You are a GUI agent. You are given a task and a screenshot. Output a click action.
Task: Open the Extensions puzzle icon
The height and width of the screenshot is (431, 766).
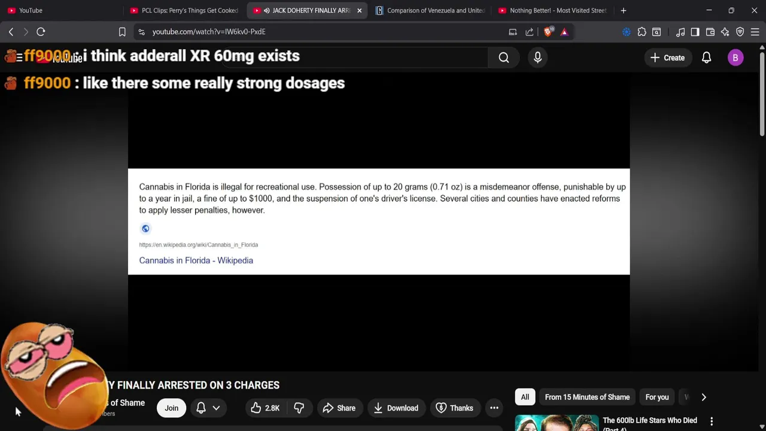pos(642,32)
